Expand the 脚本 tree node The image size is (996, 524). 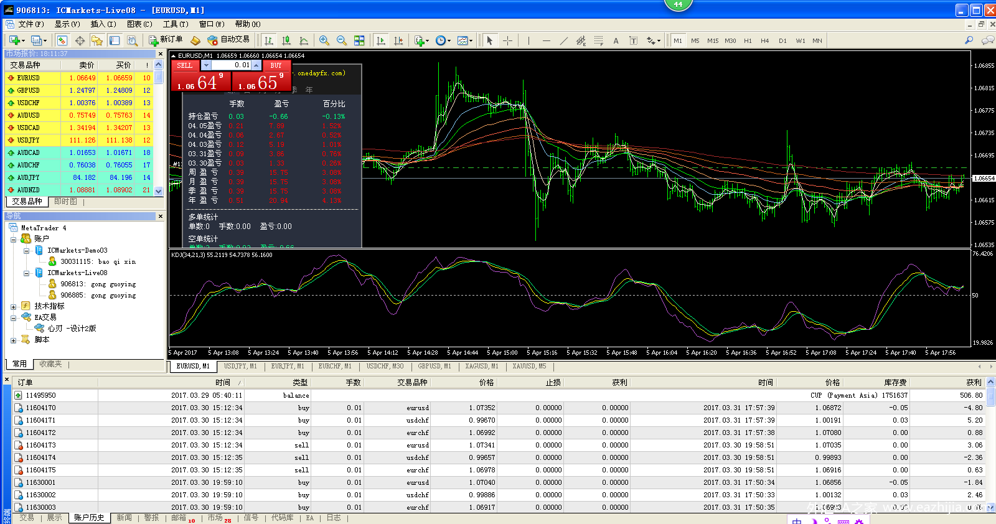(x=13, y=340)
